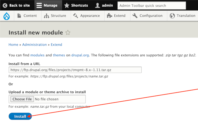Image resolution: width=198 pixels, height=123 pixels.
Task: Open the Appearance menu item
Action: (x=90, y=16)
